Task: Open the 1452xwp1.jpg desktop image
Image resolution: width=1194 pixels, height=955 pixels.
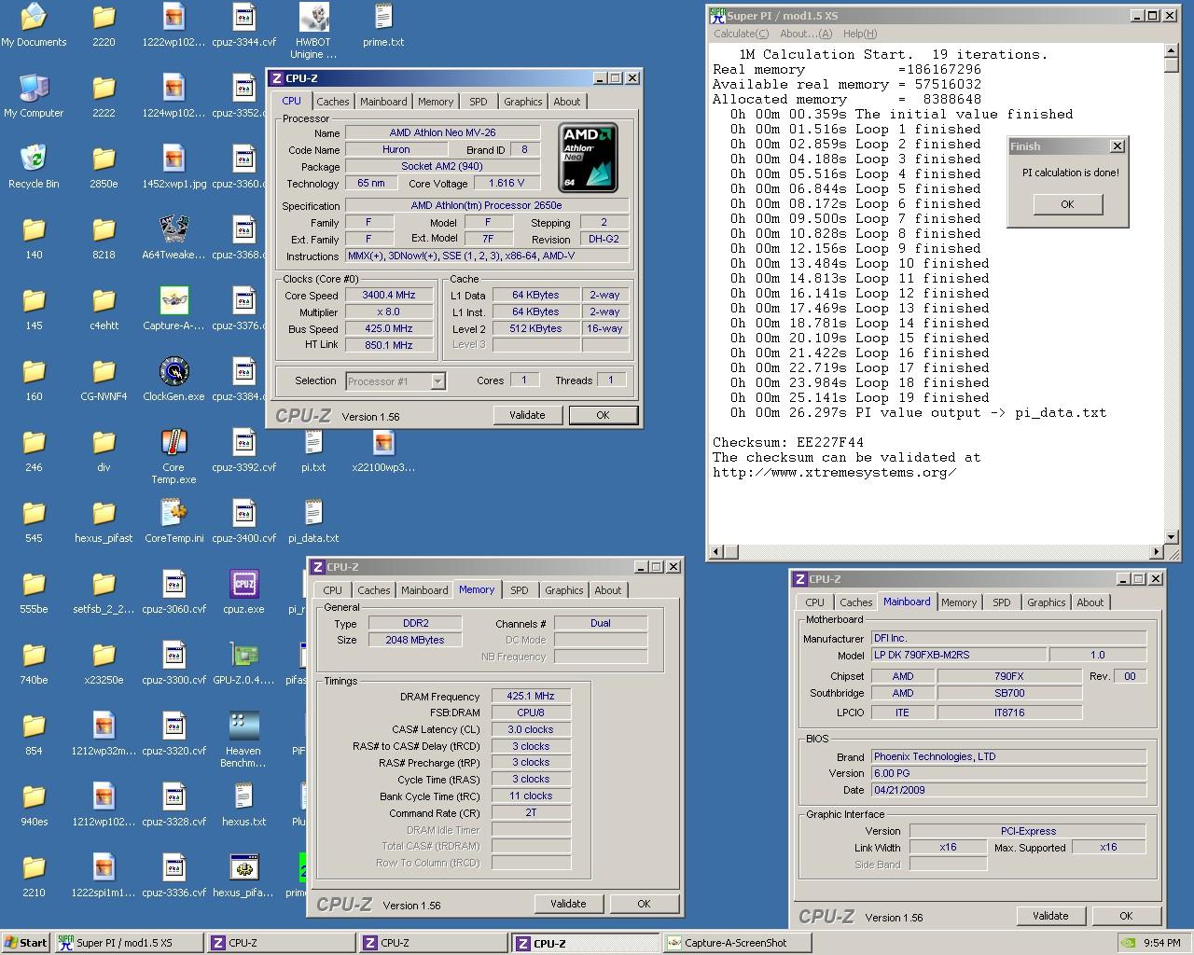Action: tap(174, 166)
